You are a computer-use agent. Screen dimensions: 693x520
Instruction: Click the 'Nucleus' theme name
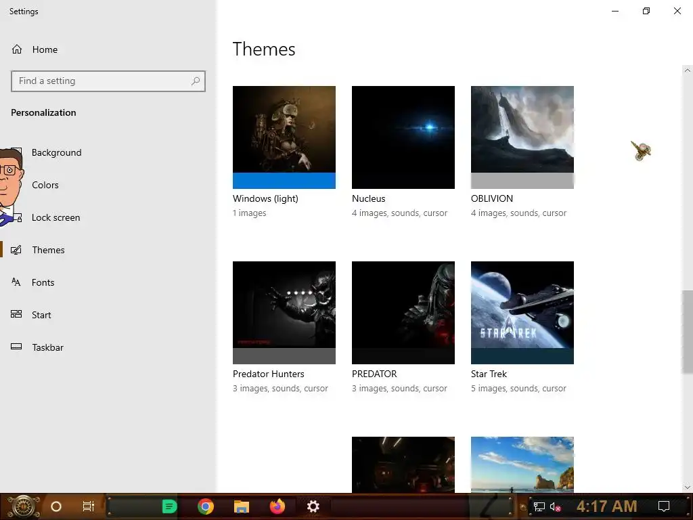[x=369, y=198]
